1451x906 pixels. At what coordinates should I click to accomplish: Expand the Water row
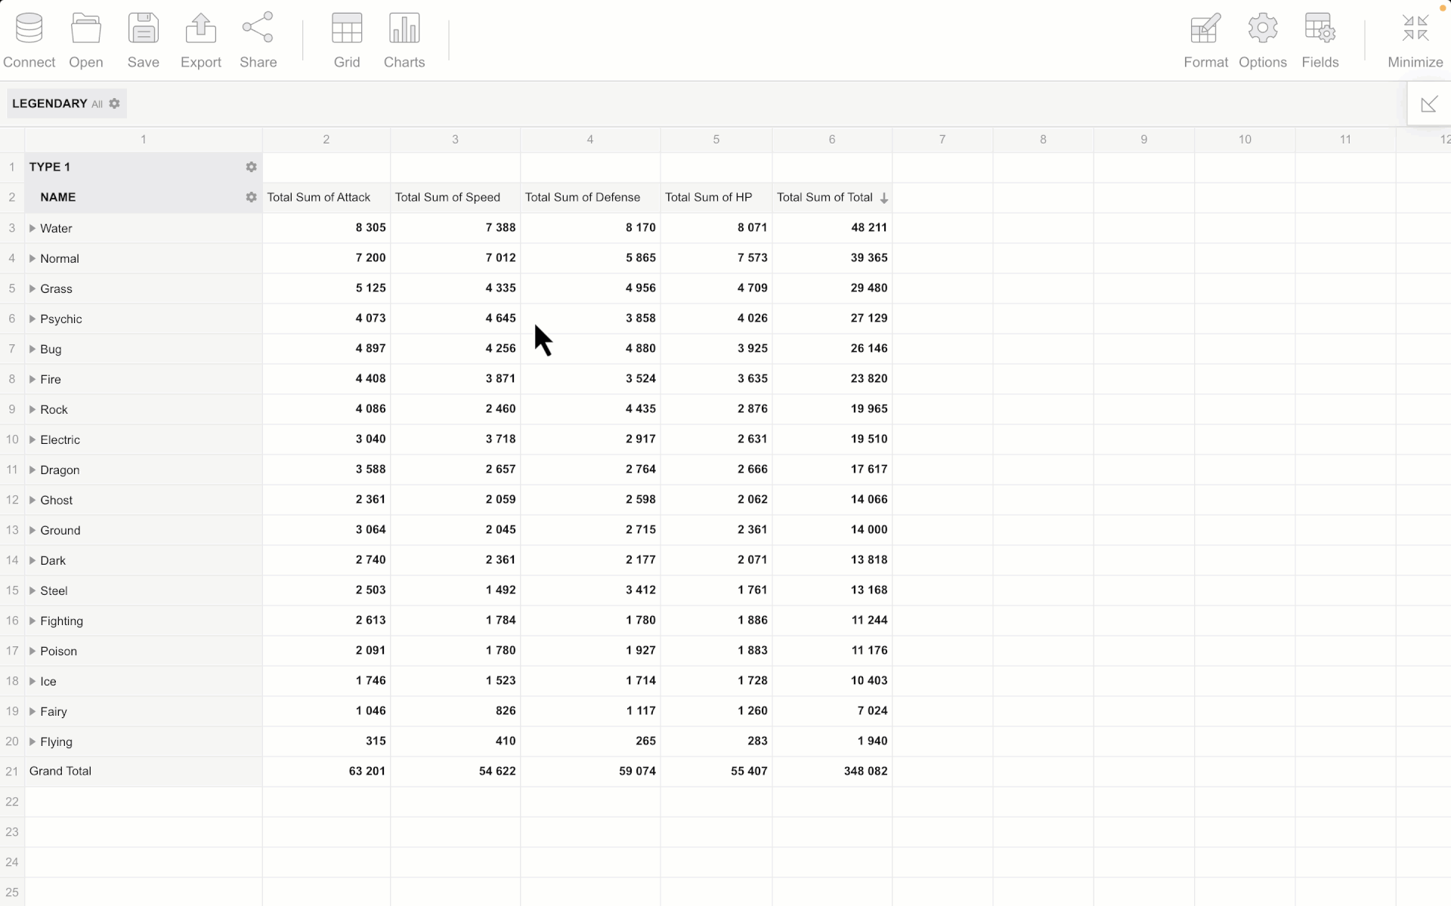32,228
